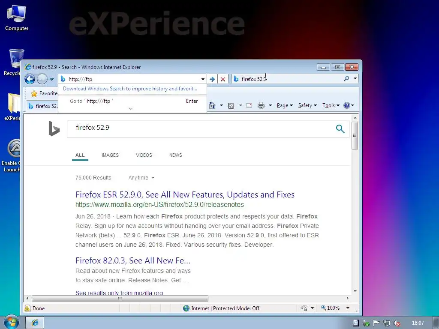Open the Print options dropdown arrow
This screenshot has height=329, width=439.
tap(270, 105)
